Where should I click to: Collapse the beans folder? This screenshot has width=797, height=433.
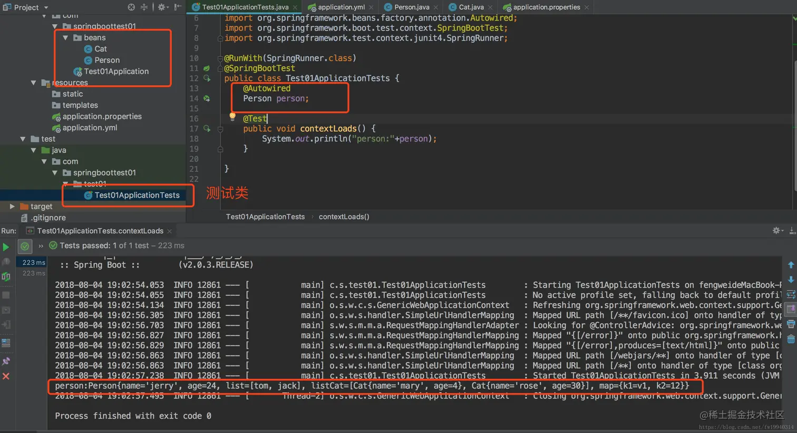tap(65, 38)
